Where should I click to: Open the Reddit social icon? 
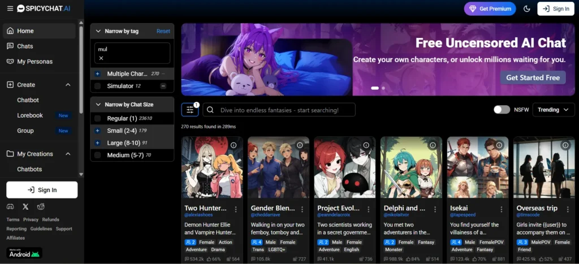(41, 207)
